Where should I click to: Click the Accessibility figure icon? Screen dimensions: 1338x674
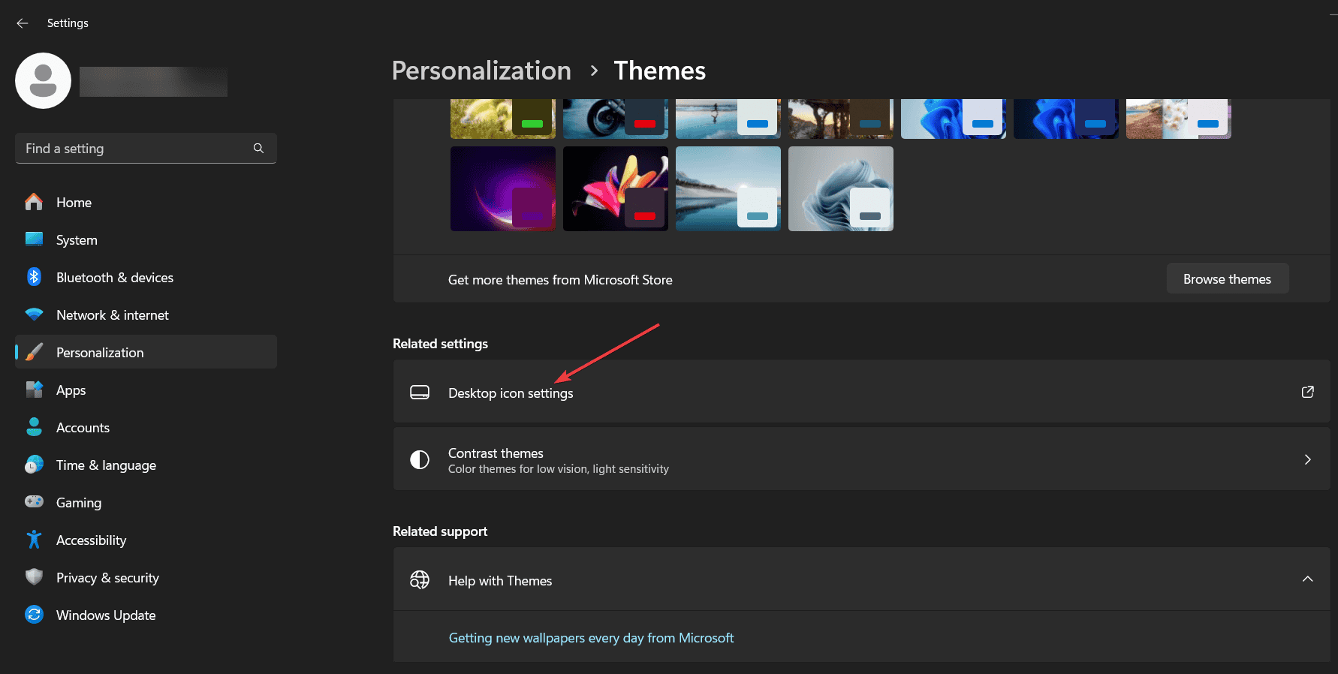[x=34, y=539]
